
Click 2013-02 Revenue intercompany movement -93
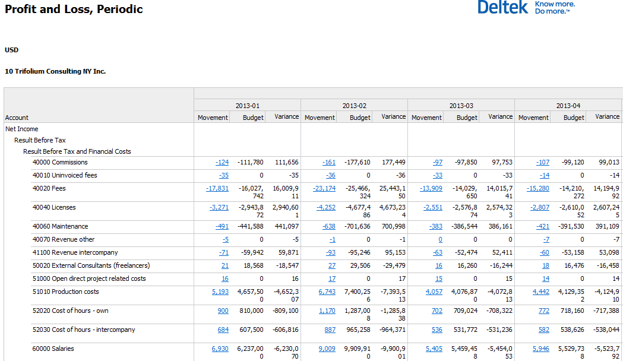330,253
